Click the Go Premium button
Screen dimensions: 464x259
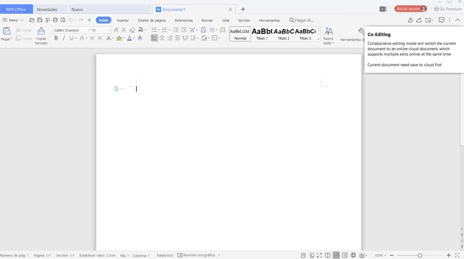[448, 9]
